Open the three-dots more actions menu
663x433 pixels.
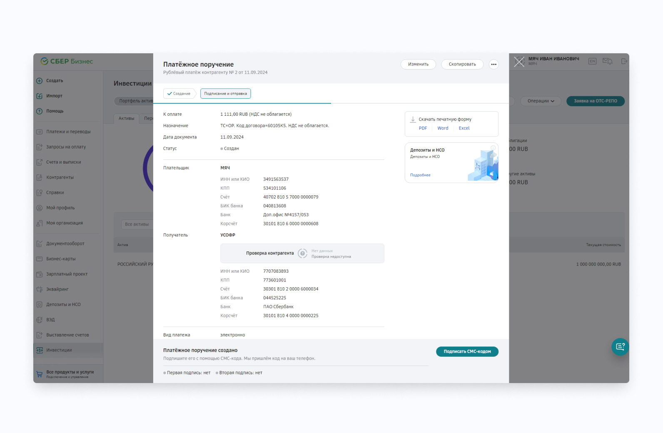click(494, 64)
